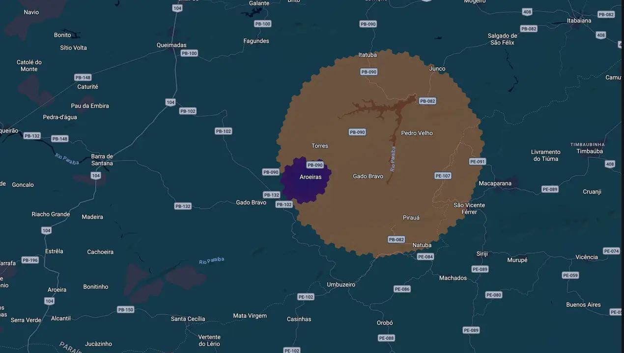The width and height of the screenshot is (624, 353).
Task: Select the Pedro Velho label
Action: point(417,133)
